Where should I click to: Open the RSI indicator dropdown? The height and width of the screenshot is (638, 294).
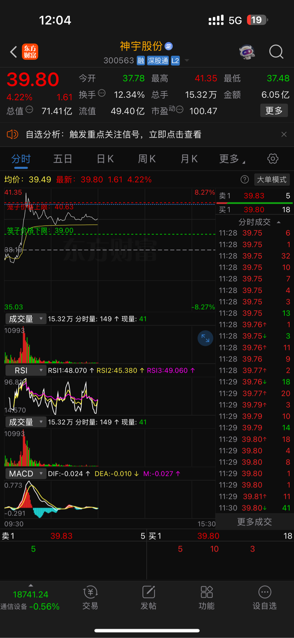[26, 371]
